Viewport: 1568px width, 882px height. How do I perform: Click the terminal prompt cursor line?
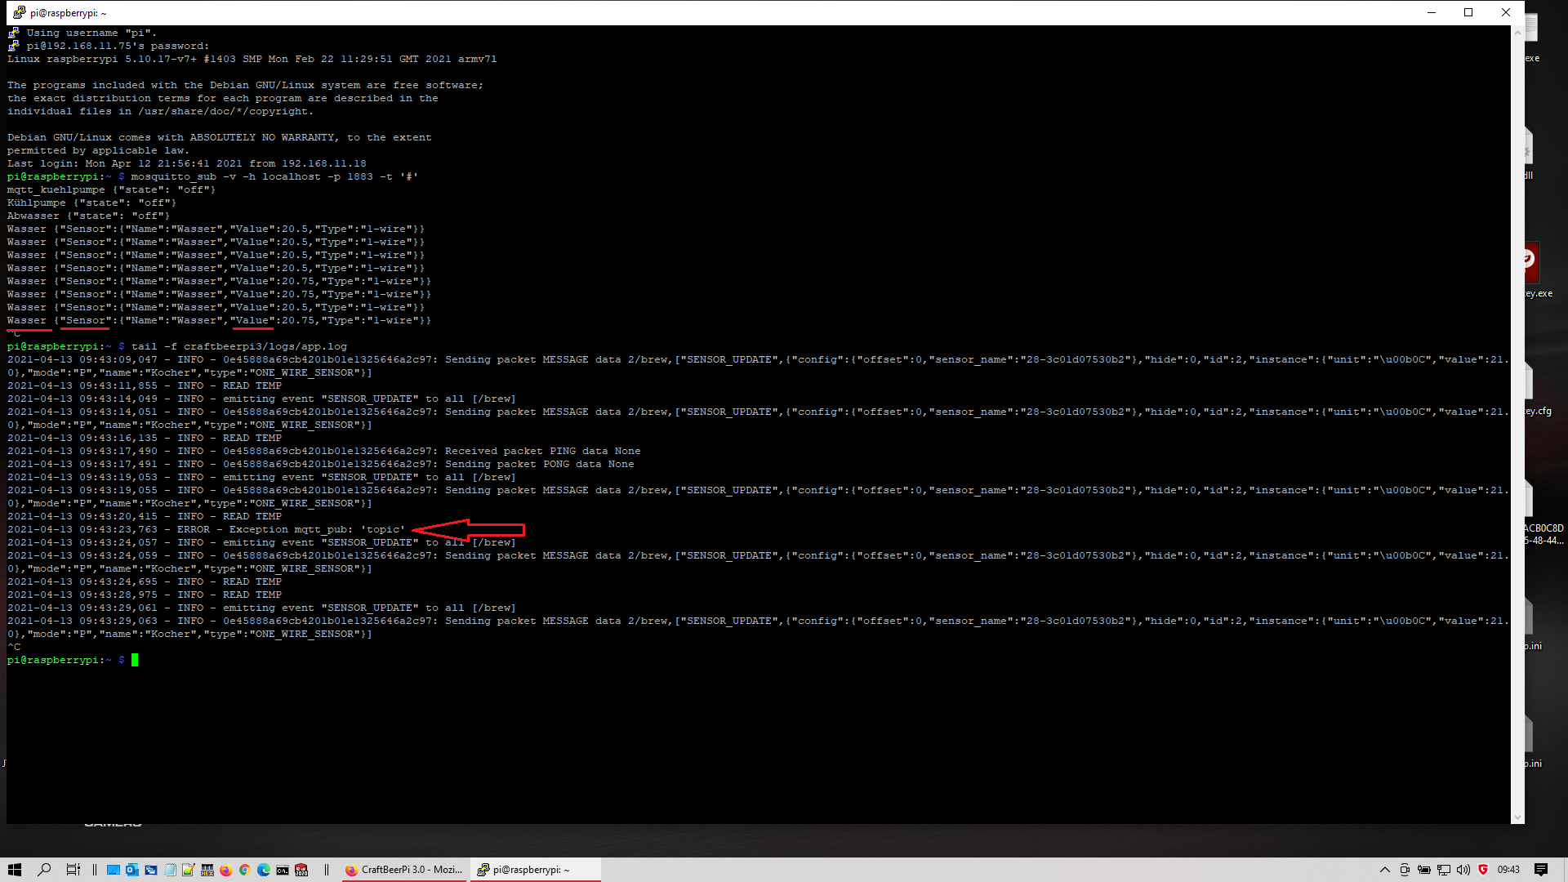pyautogui.click(x=136, y=660)
